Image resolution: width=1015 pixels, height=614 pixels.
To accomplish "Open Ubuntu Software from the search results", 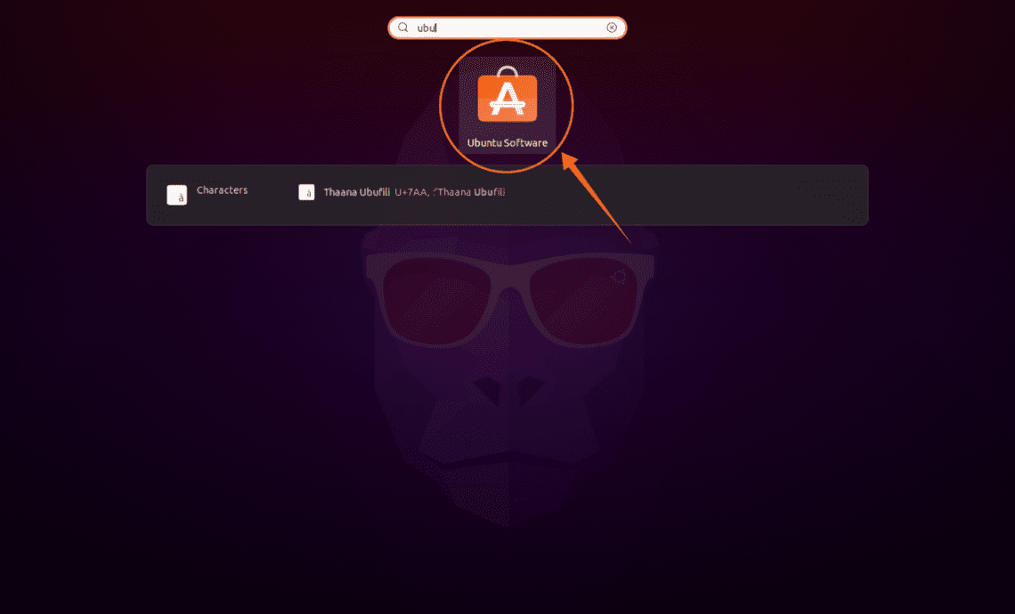I will pos(507,98).
